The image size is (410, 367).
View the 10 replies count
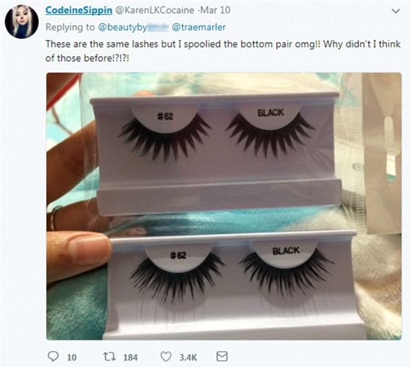(x=72, y=357)
